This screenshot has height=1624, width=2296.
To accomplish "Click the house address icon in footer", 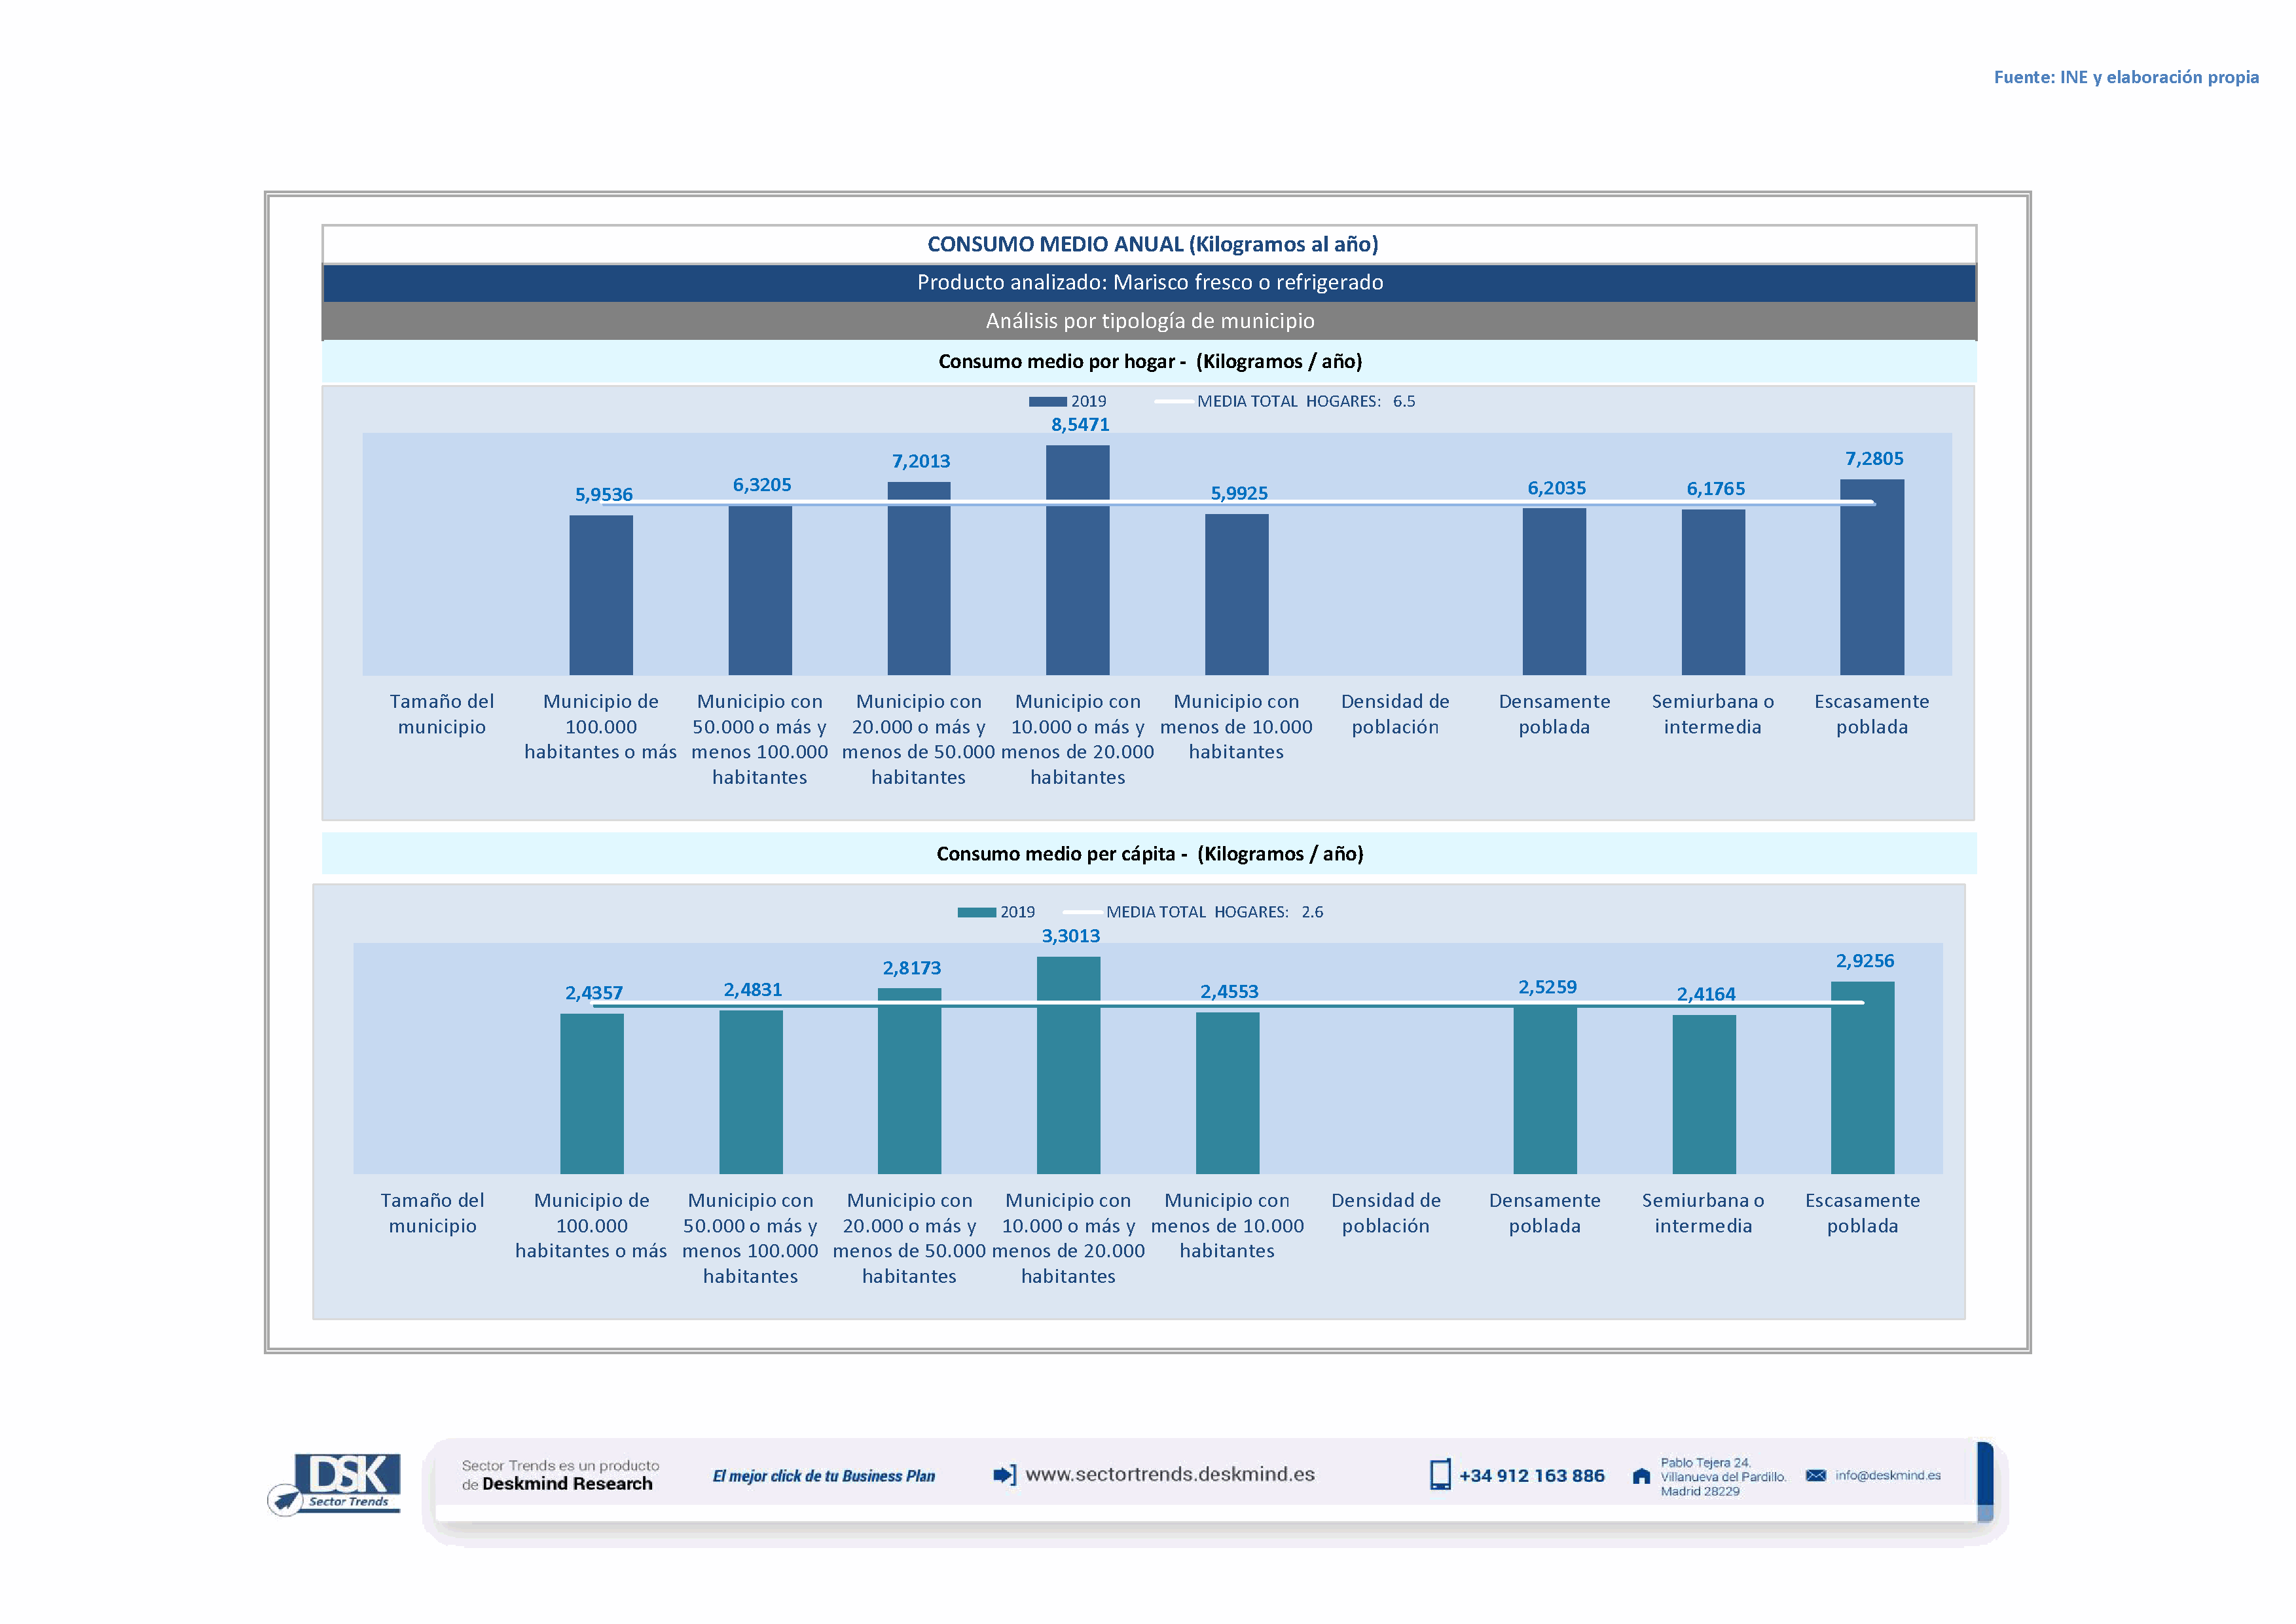I will click(x=1641, y=1476).
